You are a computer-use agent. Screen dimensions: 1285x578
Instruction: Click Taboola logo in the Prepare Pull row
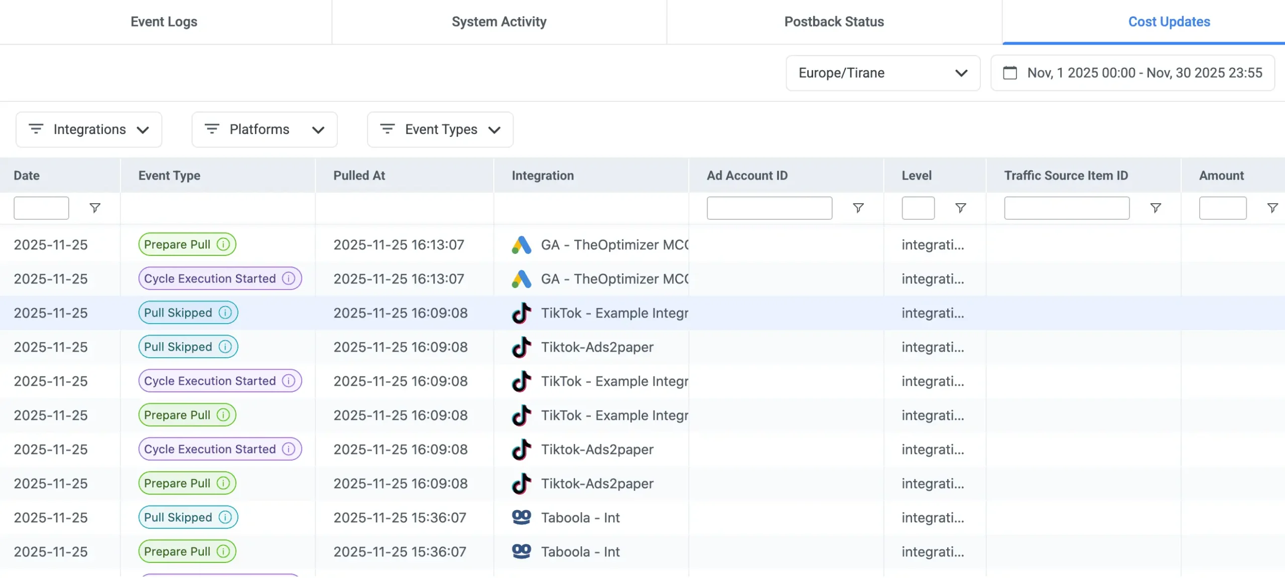[522, 551]
